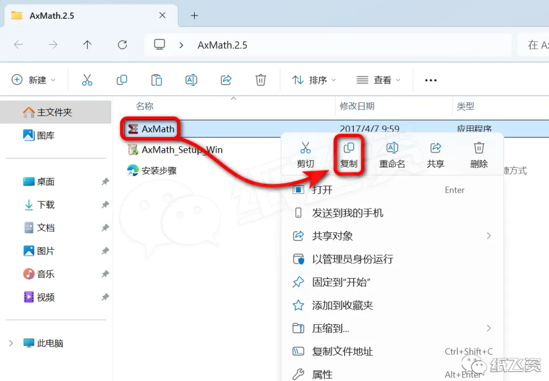Close the AxMath.2.5 tab

point(162,15)
